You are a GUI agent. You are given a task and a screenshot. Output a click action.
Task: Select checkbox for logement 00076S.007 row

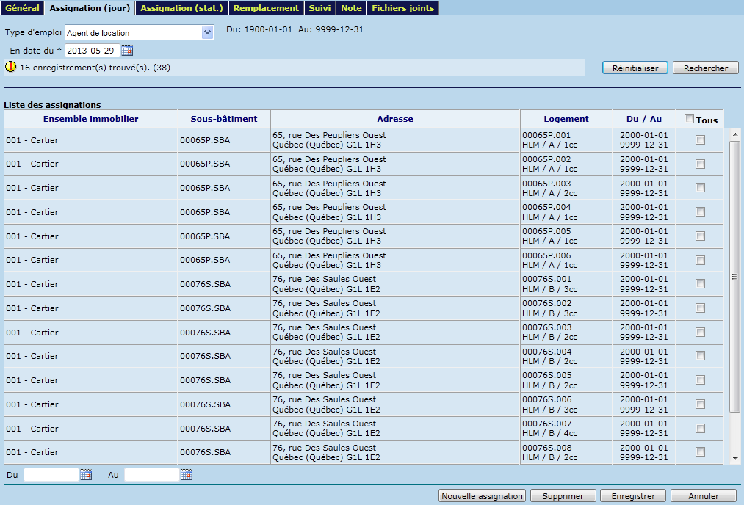(700, 429)
